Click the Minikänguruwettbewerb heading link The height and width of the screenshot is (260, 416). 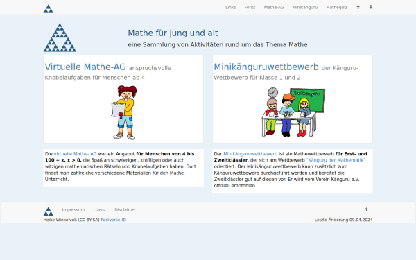[x=266, y=67]
